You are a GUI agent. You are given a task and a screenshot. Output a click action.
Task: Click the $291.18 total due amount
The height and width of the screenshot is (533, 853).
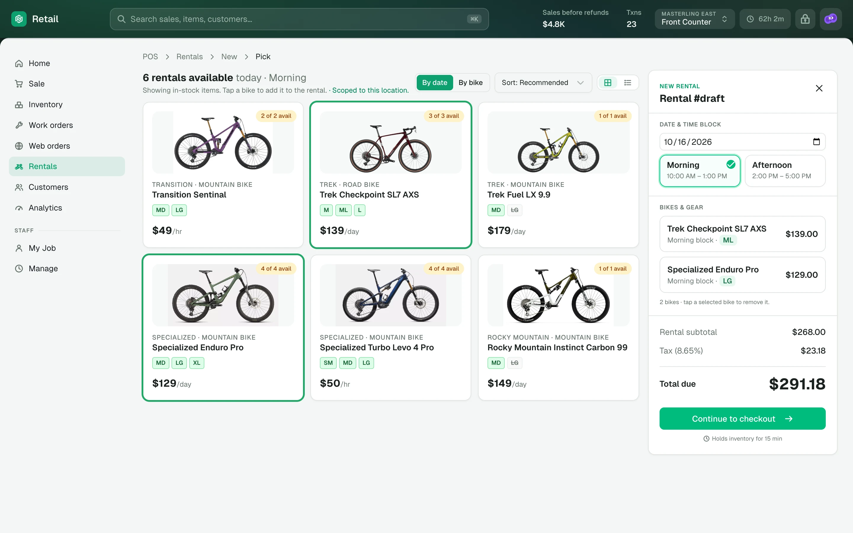coord(797,384)
